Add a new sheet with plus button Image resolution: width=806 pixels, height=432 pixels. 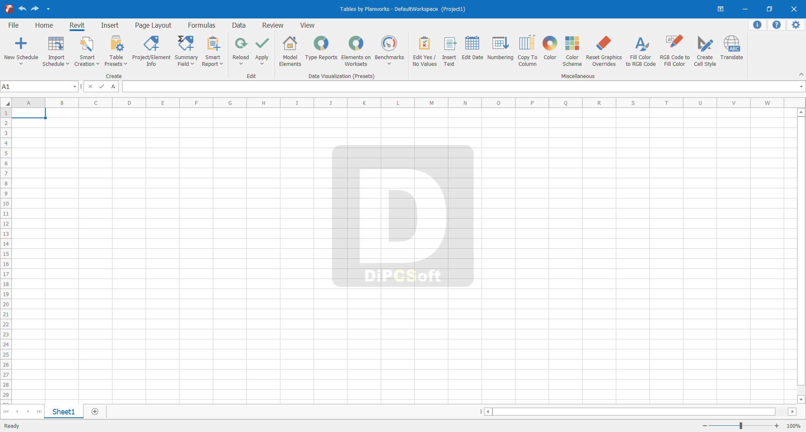tap(95, 411)
